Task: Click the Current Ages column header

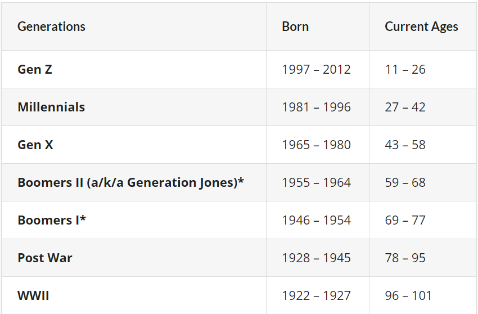Action: pos(421,26)
